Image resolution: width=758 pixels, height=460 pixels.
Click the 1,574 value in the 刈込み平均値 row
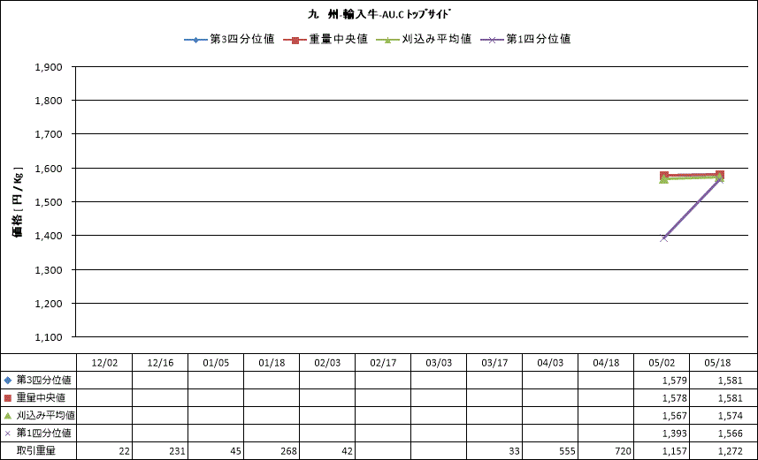click(730, 416)
